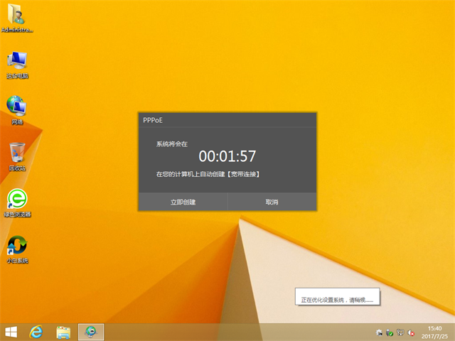Open the Administrator folder desktop icon

coord(17,17)
